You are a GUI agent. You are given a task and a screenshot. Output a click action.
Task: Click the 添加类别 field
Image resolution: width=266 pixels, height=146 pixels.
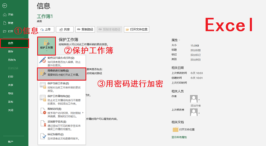coord(195,60)
